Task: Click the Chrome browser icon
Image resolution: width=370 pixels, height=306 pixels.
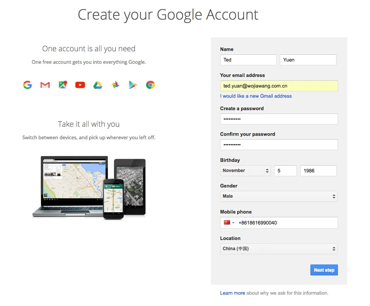Action: tap(150, 85)
